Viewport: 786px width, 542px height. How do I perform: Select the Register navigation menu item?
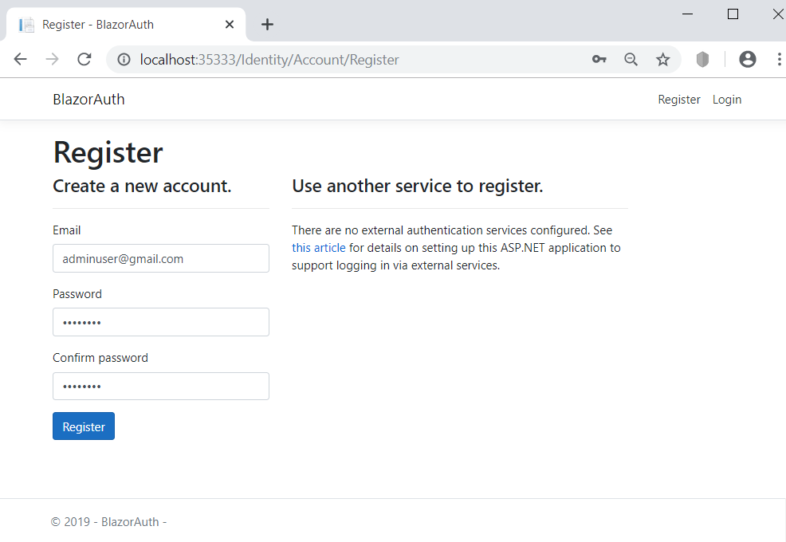679,99
